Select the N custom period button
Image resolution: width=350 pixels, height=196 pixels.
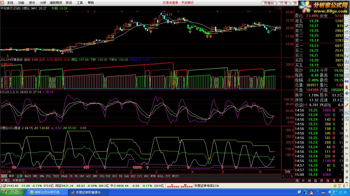tap(347, 154)
